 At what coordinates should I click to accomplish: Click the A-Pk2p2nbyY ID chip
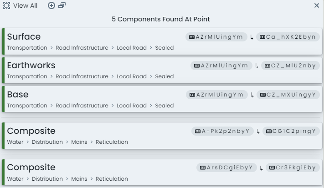click(x=222, y=131)
